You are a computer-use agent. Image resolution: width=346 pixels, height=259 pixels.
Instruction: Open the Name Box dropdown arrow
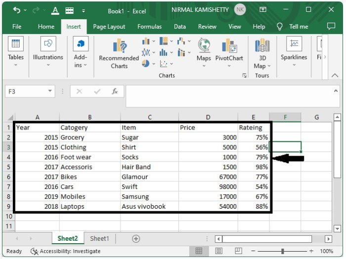coord(50,91)
